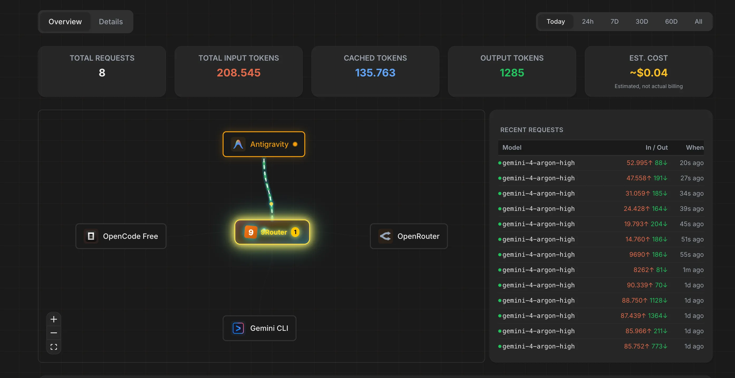Click the request row from 1m ago
This screenshot has width=735, height=378.
601,270
